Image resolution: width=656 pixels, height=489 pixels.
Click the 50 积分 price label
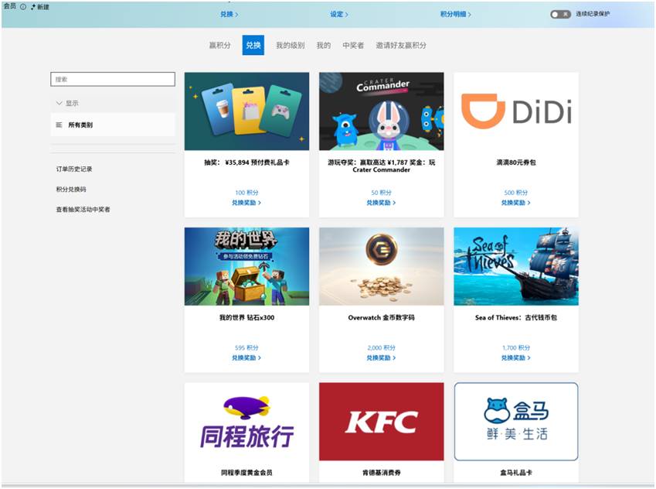point(382,193)
